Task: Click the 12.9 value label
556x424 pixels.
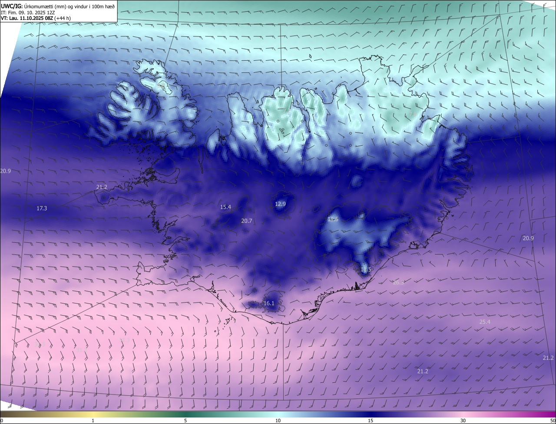Action: tap(281, 204)
